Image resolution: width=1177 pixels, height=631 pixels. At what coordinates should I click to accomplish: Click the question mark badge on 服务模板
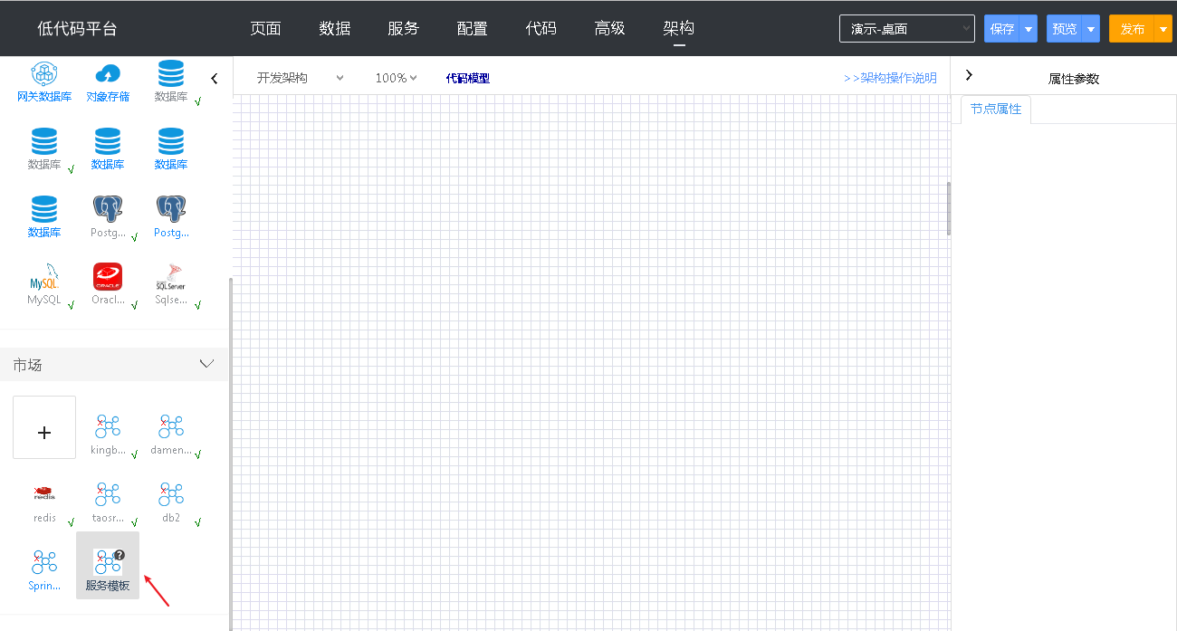(x=120, y=555)
